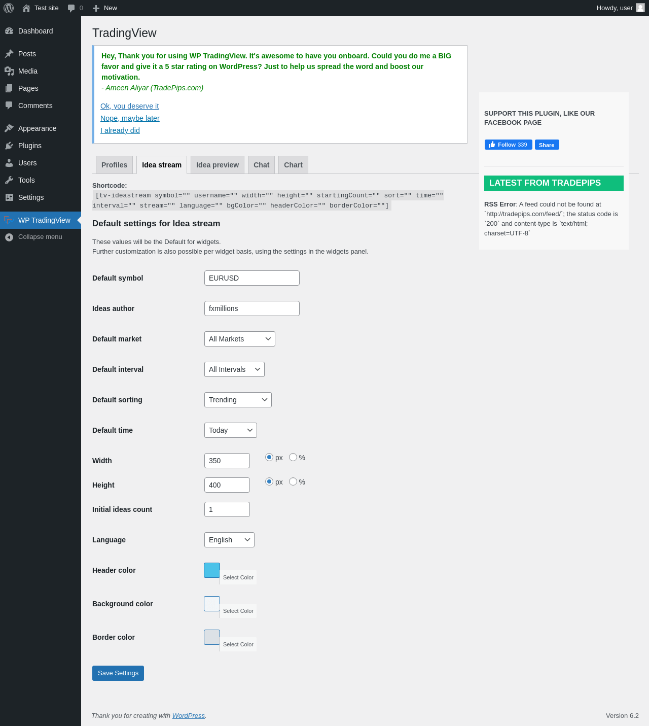Click the Width value input field
The image size is (649, 726).
(x=227, y=461)
